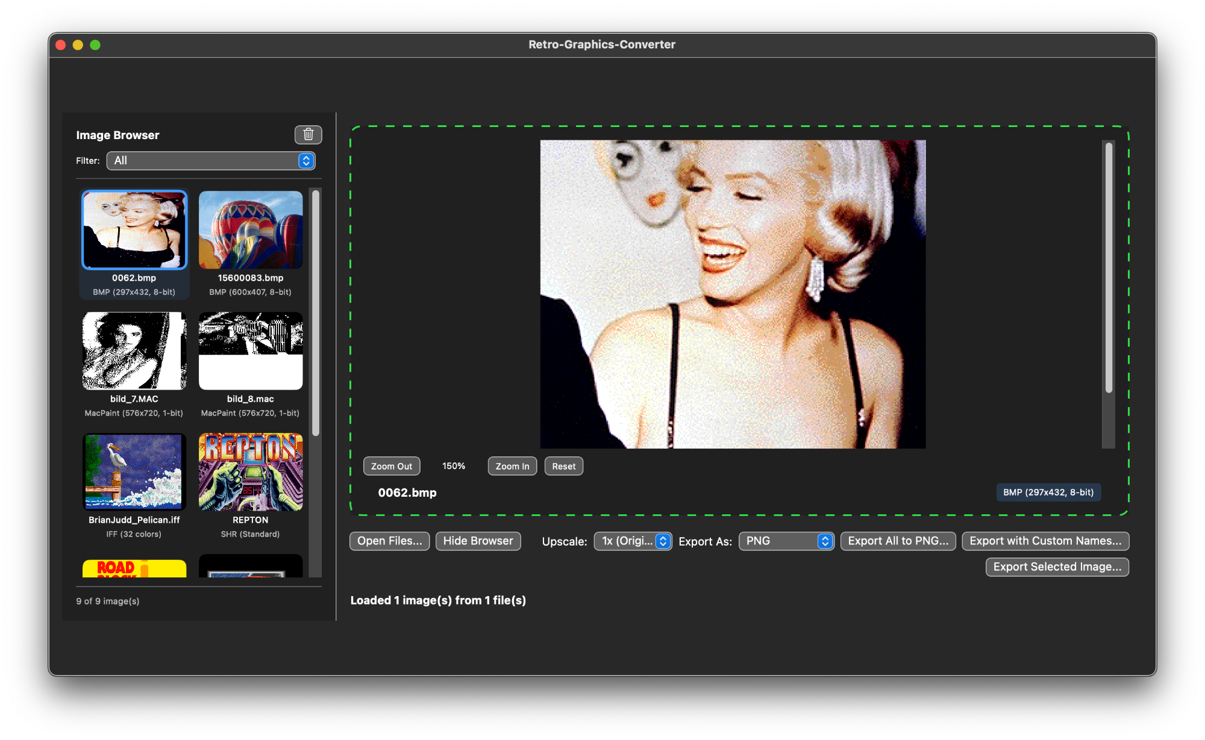Select the bild_8.mac thumbnail
1205x740 pixels.
(250, 350)
